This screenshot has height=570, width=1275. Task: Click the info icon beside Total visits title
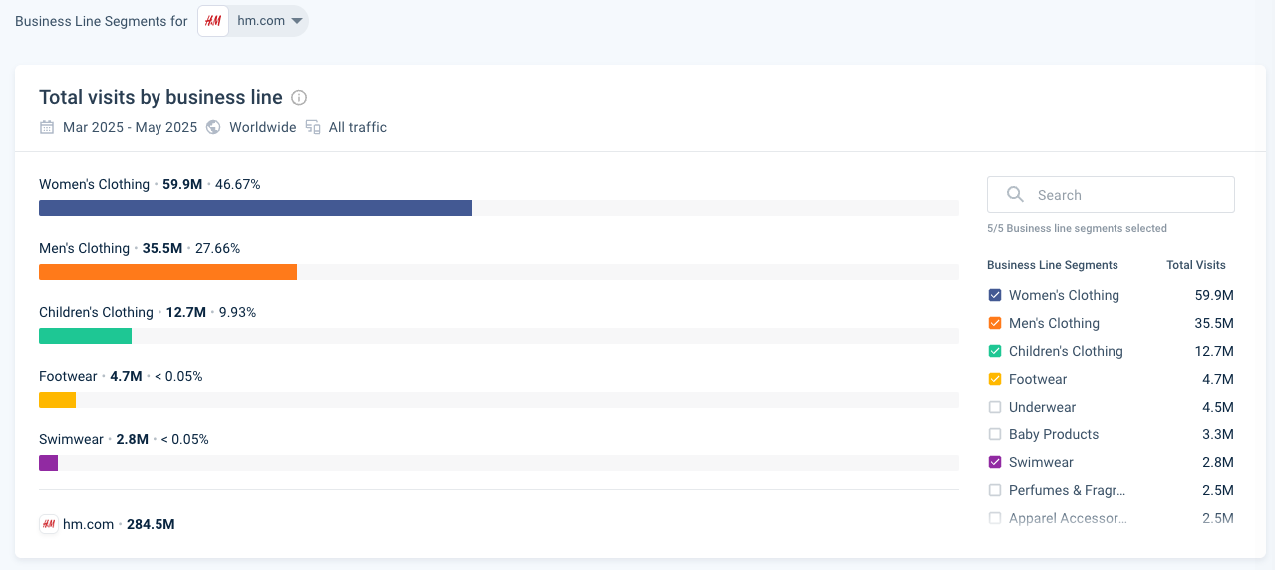[299, 98]
